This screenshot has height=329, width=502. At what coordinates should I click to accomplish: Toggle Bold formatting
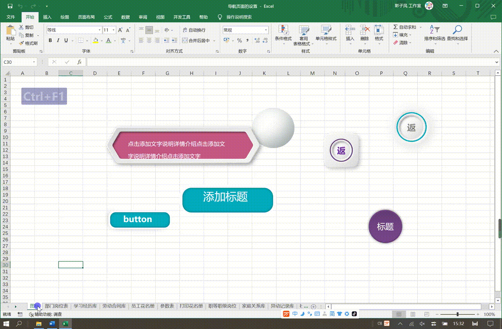point(50,40)
